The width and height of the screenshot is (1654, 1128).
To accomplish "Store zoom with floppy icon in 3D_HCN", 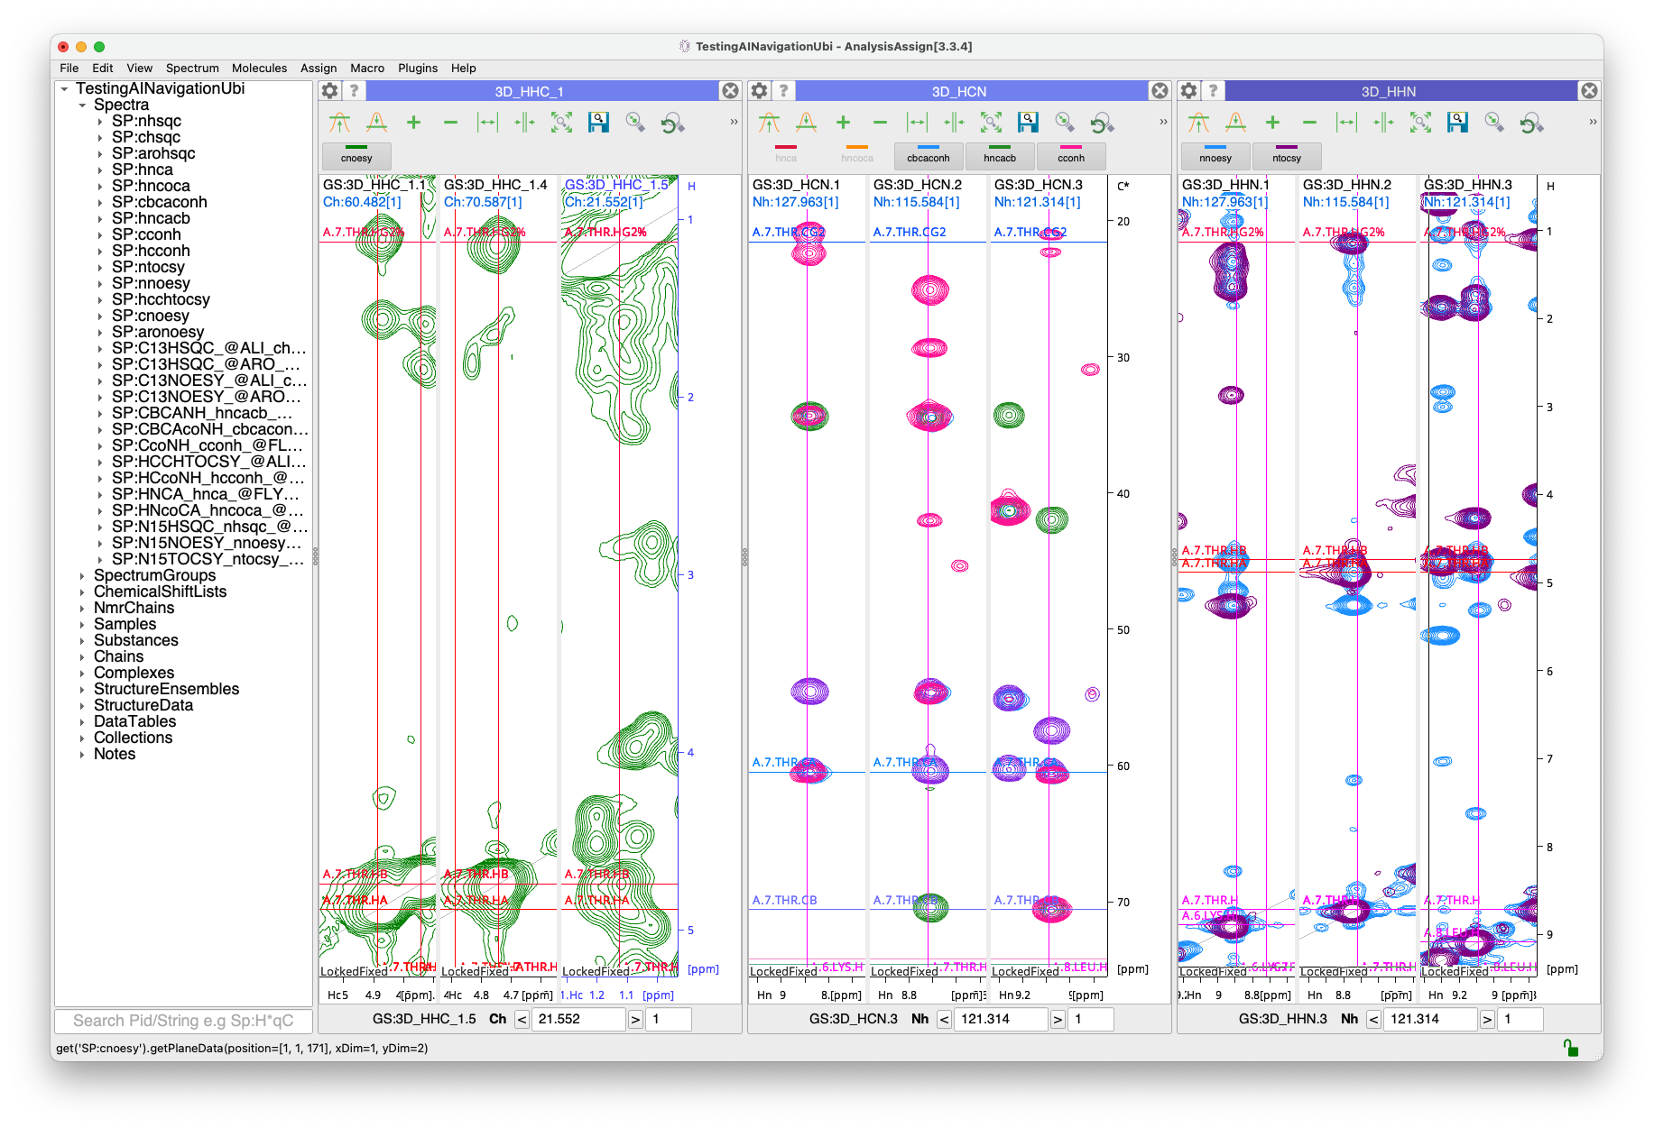I will tap(1028, 123).
